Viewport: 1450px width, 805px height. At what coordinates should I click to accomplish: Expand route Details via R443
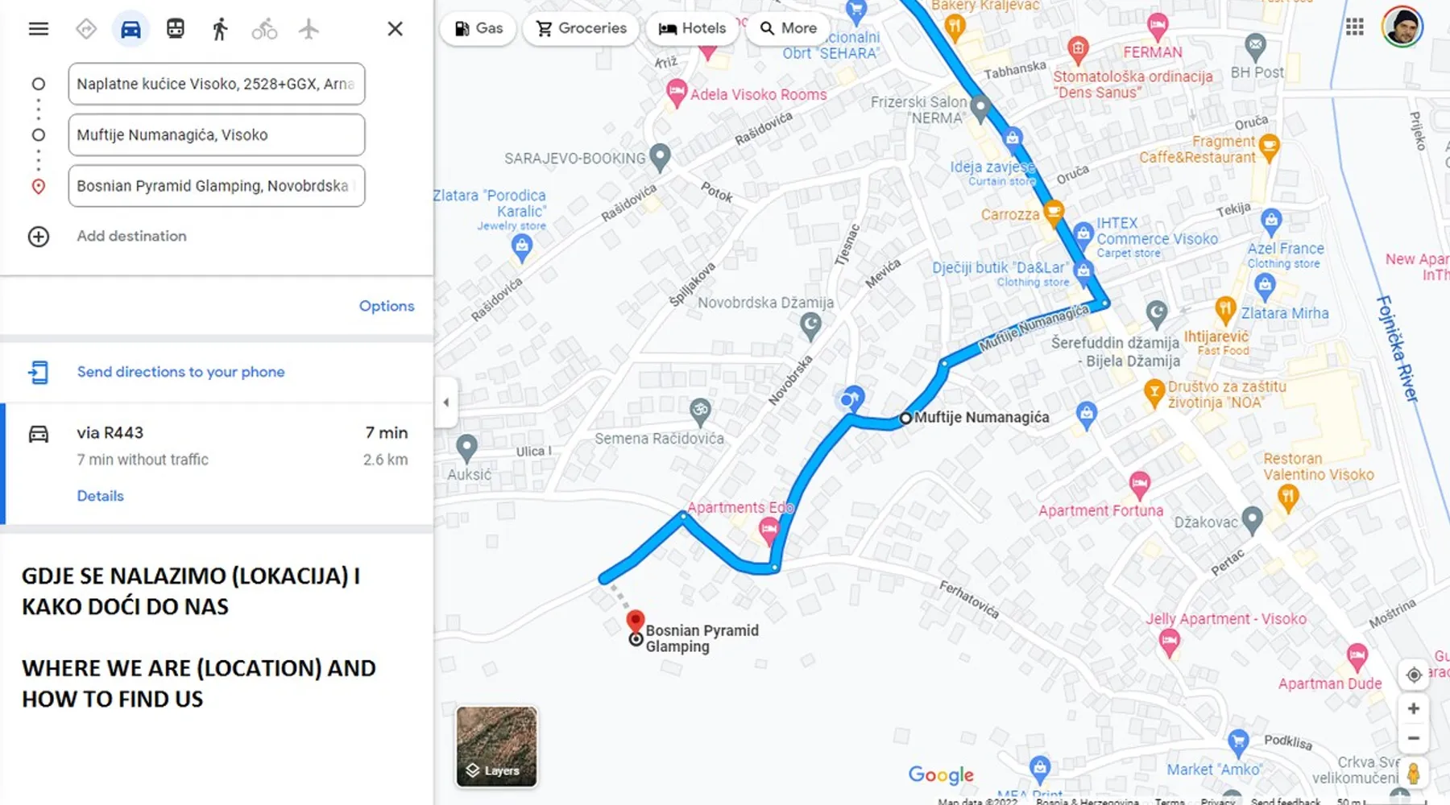tap(101, 496)
